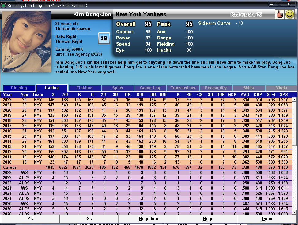
Task: Select the 2022 ALCS postseason row
Action: (x=146, y=178)
